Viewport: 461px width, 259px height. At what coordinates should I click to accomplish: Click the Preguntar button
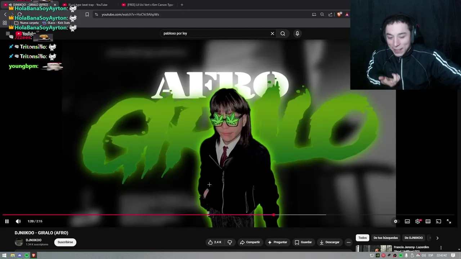277,242
